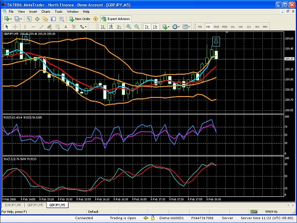Open the Indicators dropdown arrow
297x223 pixels.
(169, 27)
